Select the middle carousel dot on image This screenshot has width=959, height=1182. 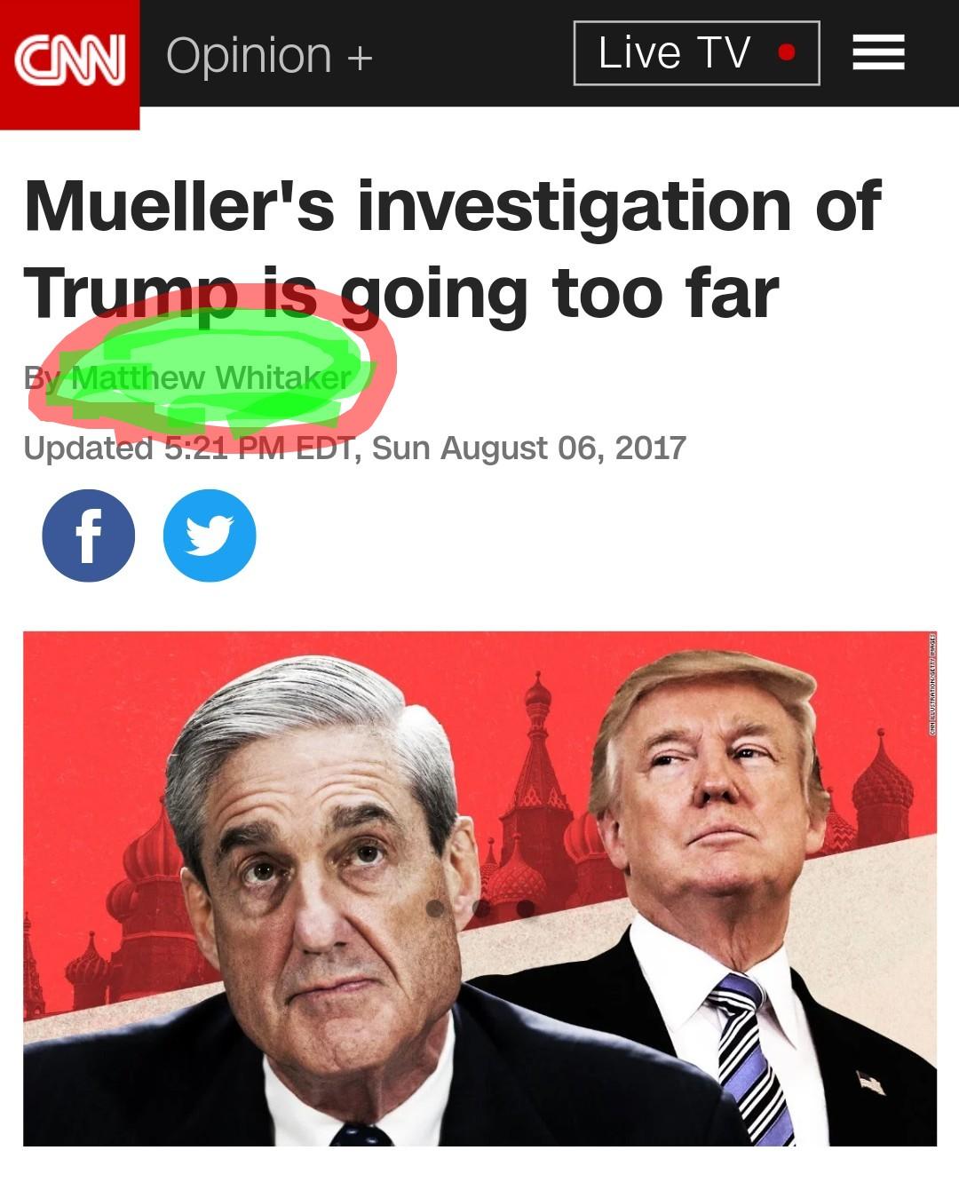[481, 908]
